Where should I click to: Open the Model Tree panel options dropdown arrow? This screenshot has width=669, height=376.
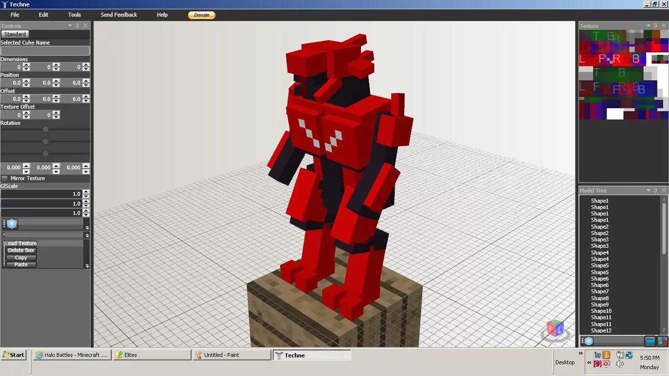(648, 190)
